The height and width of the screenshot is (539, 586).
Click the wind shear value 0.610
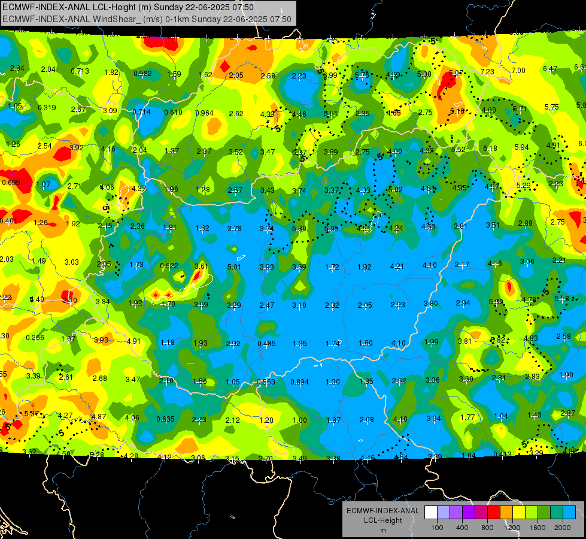click(x=173, y=112)
